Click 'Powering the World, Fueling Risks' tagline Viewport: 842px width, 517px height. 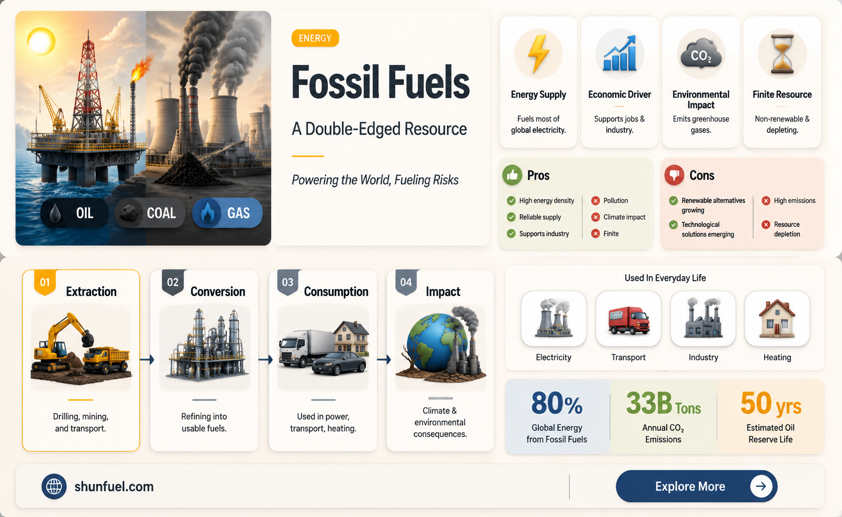[x=375, y=180]
